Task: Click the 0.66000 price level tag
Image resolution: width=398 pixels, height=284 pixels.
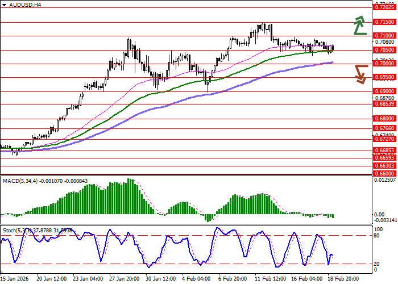Action: (384, 173)
